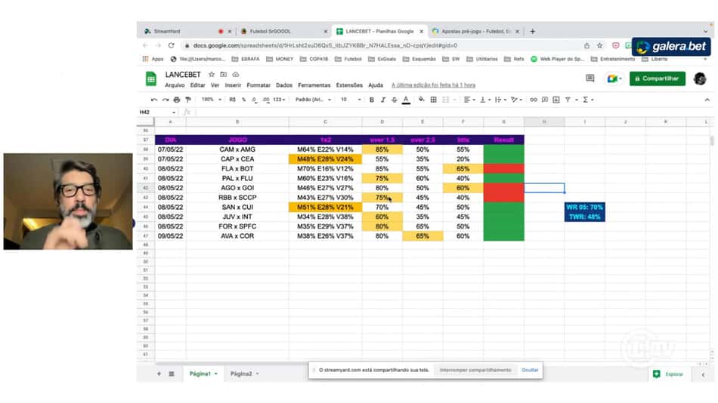Insert a comment
Viewport: 718px width, 403px height.
[x=545, y=100]
